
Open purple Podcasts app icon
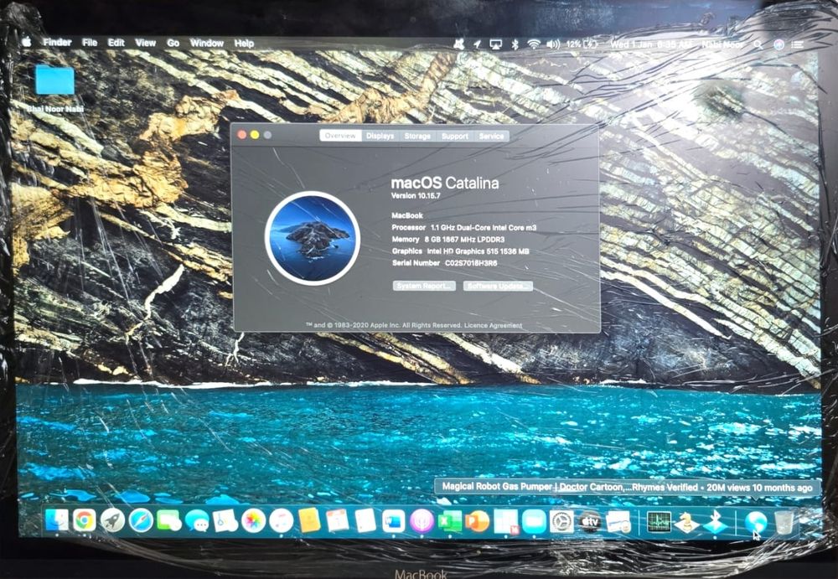pyautogui.click(x=422, y=520)
